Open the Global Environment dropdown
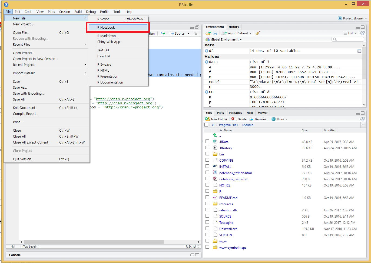The image size is (371, 263). tap(224, 39)
